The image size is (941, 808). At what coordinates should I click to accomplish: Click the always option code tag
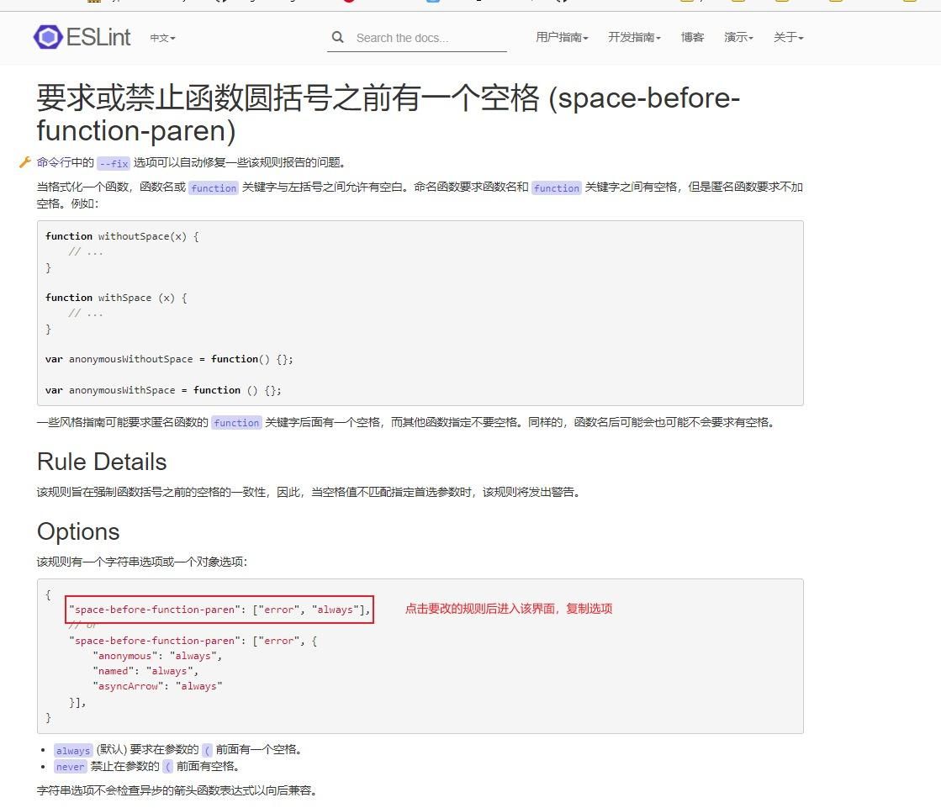[x=73, y=751]
